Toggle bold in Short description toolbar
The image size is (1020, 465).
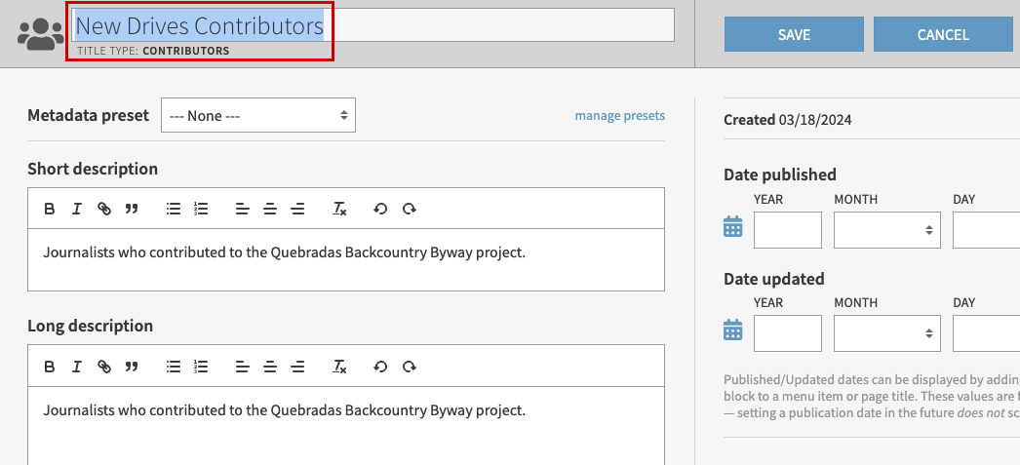pyautogui.click(x=49, y=209)
